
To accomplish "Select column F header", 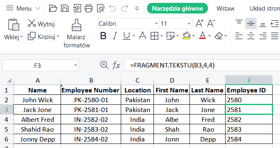I will (249, 80).
